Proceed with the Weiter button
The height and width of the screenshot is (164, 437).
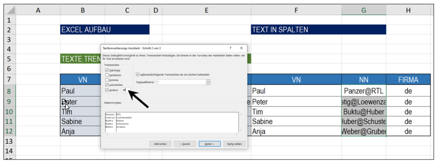click(x=210, y=144)
